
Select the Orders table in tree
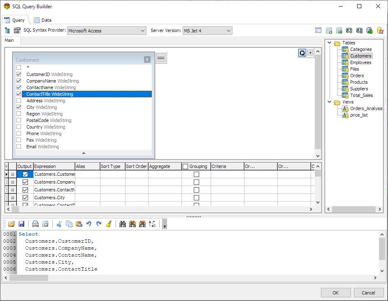357,76
